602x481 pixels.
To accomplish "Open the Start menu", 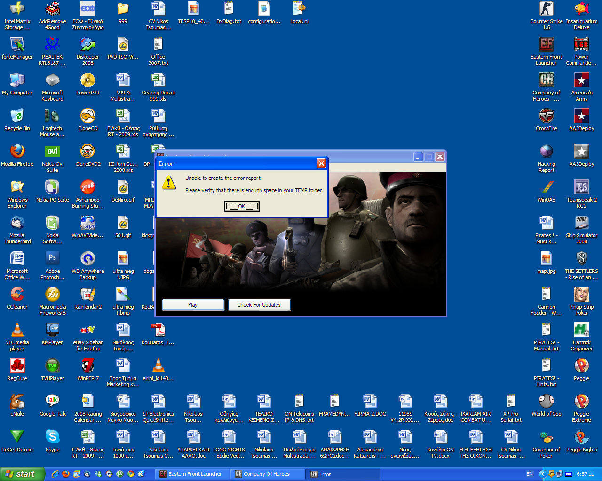I will tap(23, 474).
